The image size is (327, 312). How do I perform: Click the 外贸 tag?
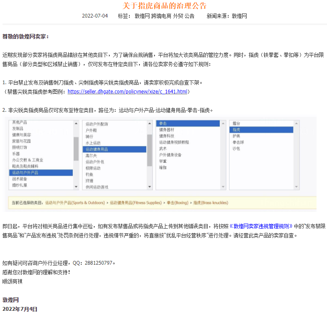(x=178, y=16)
